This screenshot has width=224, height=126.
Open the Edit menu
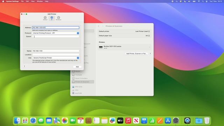pos(27,1)
